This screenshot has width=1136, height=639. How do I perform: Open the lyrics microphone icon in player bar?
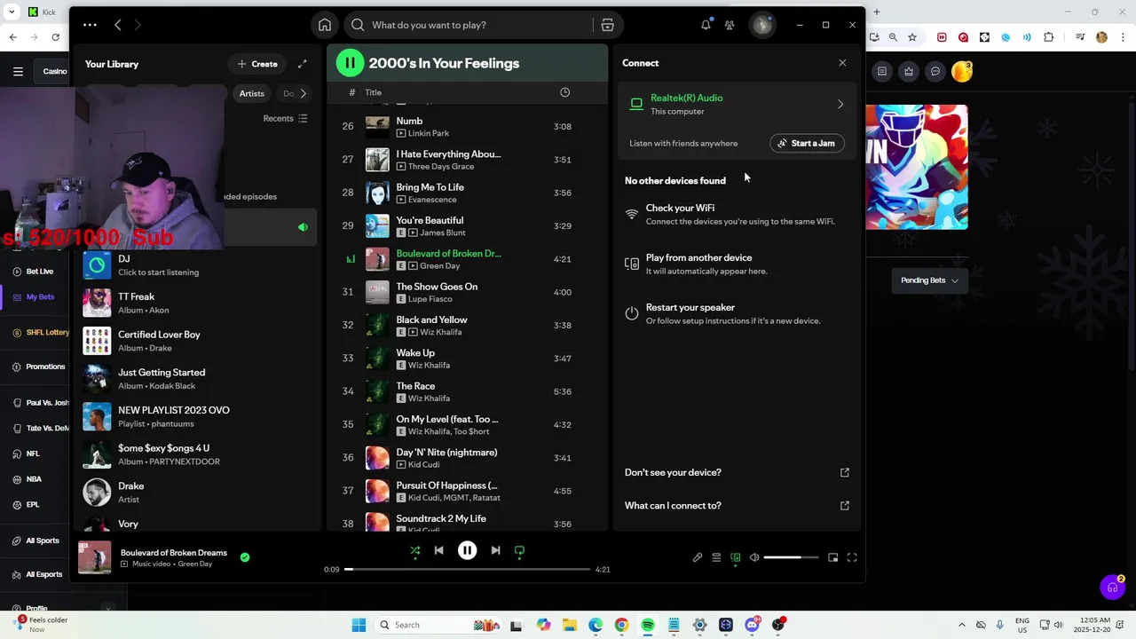pyautogui.click(x=698, y=557)
